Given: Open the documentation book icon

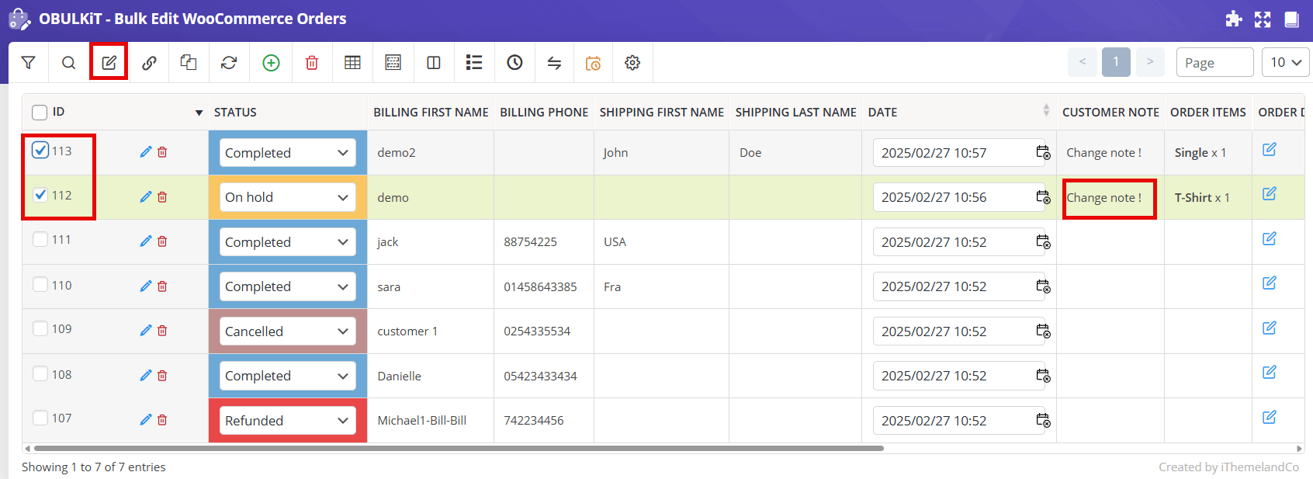Looking at the screenshot, I should (x=1291, y=19).
